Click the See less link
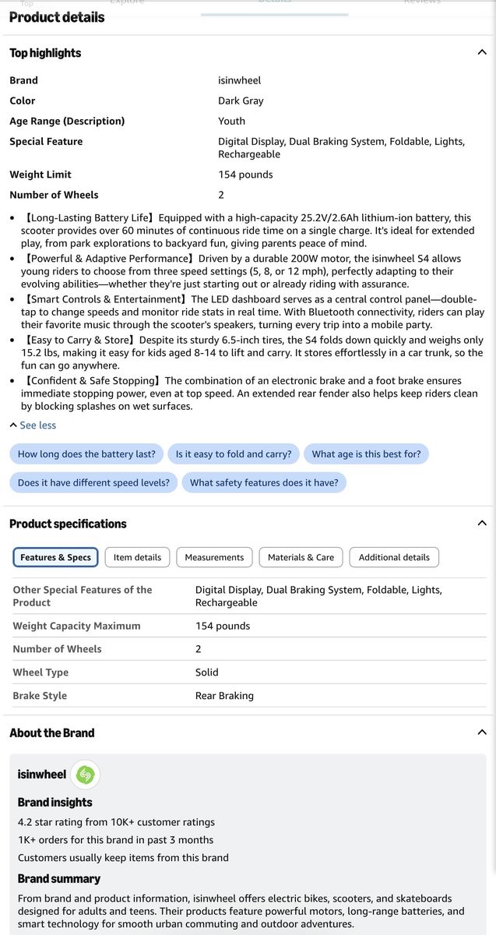Image resolution: width=496 pixels, height=935 pixels. (37, 425)
